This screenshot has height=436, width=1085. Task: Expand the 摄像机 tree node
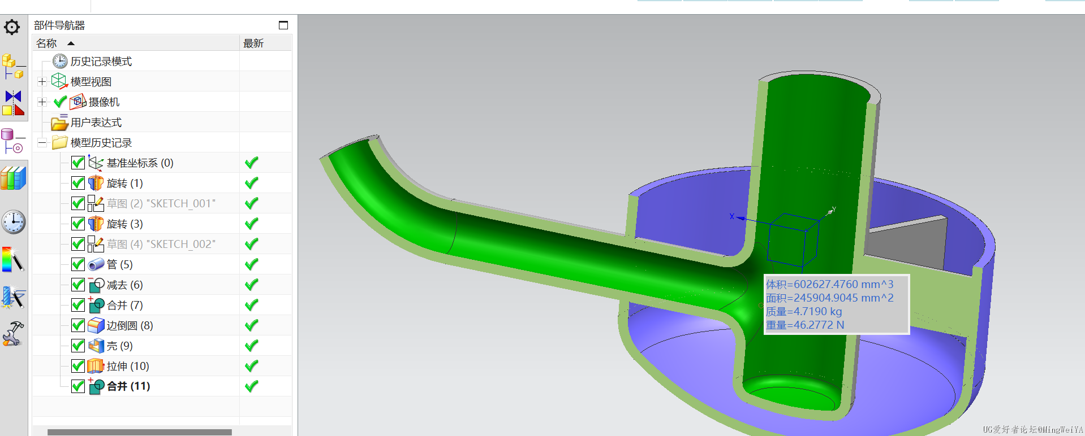(x=42, y=102)
